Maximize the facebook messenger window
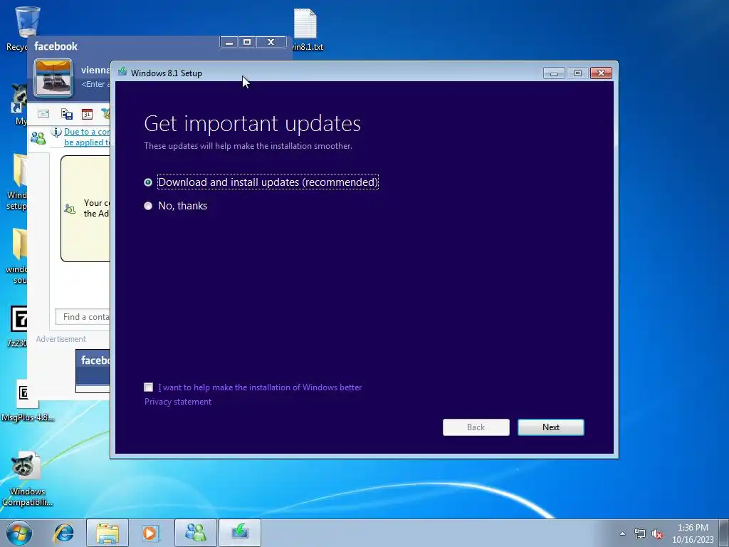Image resolution: width=729 pixels, height=547 pixels. 247,42
